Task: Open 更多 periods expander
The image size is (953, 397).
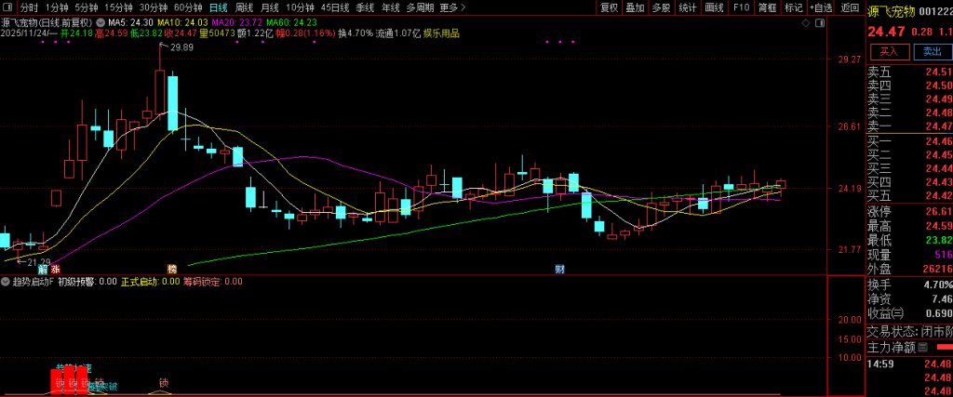Action: point(451,7)
